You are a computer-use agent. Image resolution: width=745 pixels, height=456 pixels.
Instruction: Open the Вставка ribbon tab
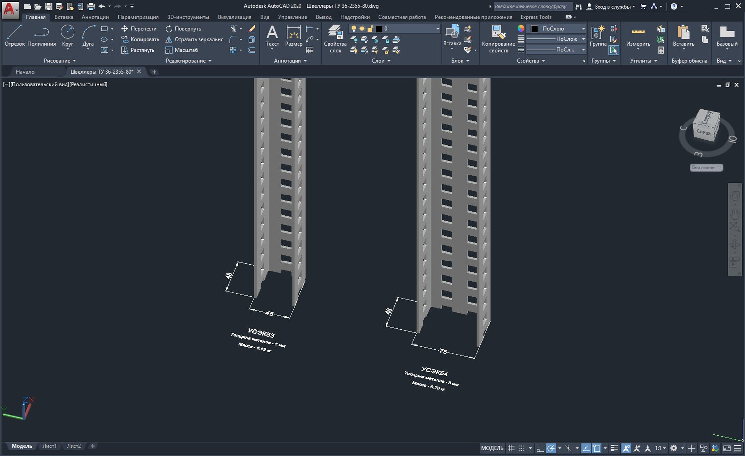pyautogui.click(x=64, y=17)
